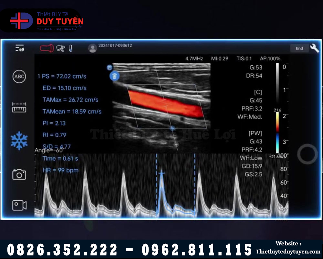323x259 pixels.
Task: Start video recording with camcorder icon
Action: tap(19, 205)
